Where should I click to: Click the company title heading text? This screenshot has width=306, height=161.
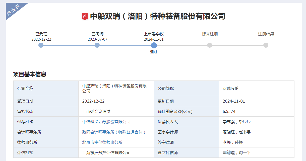coord(158,16)
